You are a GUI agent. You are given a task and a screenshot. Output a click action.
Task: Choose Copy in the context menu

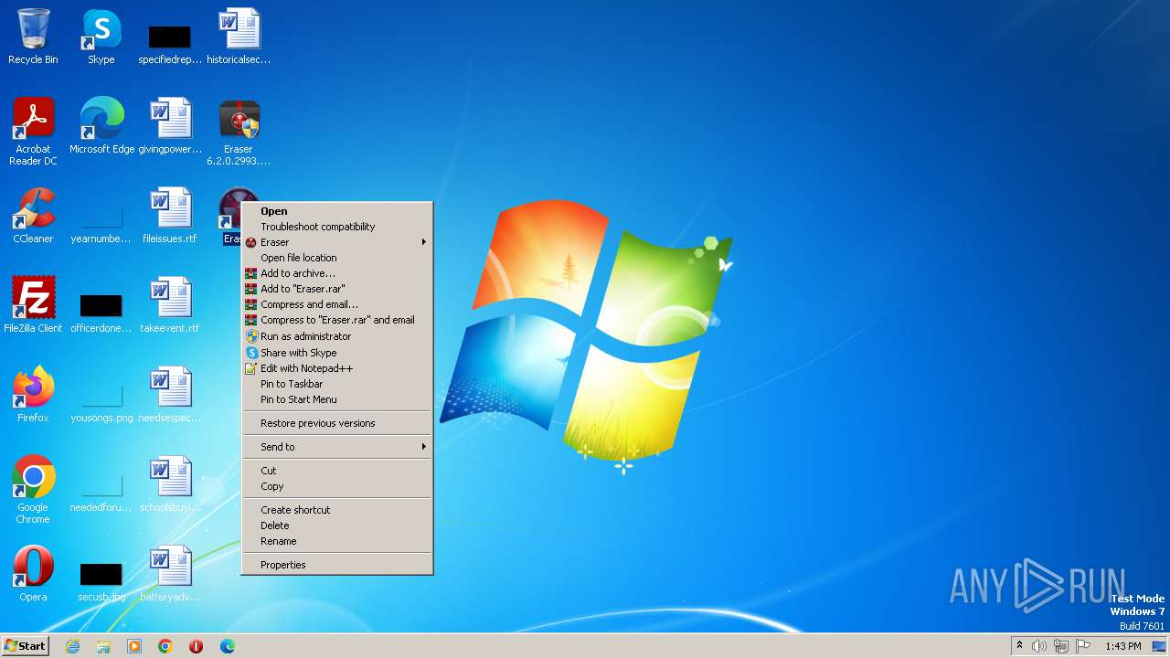[337, 486]
